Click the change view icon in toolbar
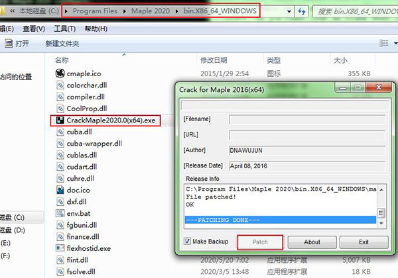Viewport: 398px width, 278px height. point(384,43)
